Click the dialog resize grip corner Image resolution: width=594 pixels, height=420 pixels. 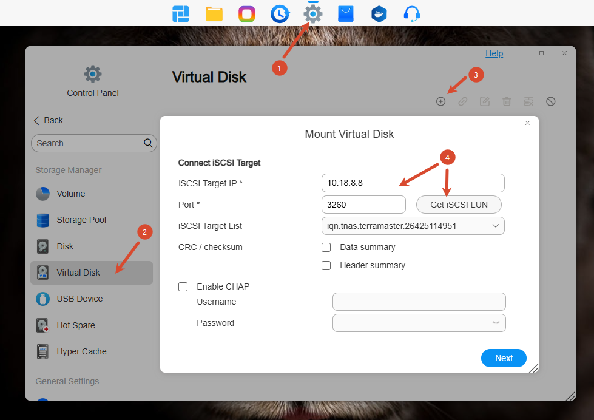(x=534, y=368)
